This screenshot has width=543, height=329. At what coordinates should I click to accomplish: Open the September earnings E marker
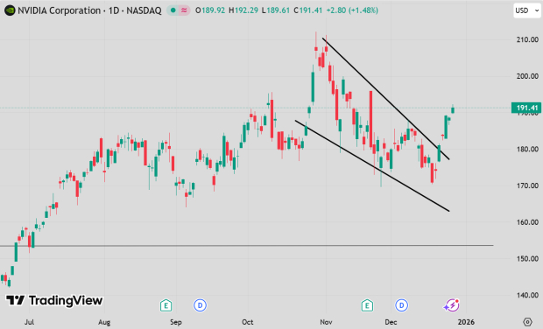(166, 305)
